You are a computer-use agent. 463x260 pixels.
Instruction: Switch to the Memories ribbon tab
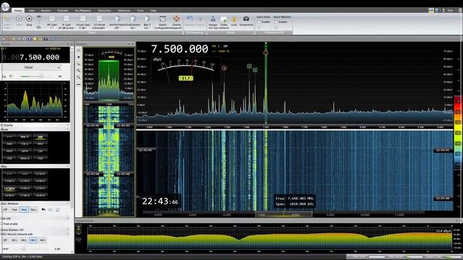point(124,10)
